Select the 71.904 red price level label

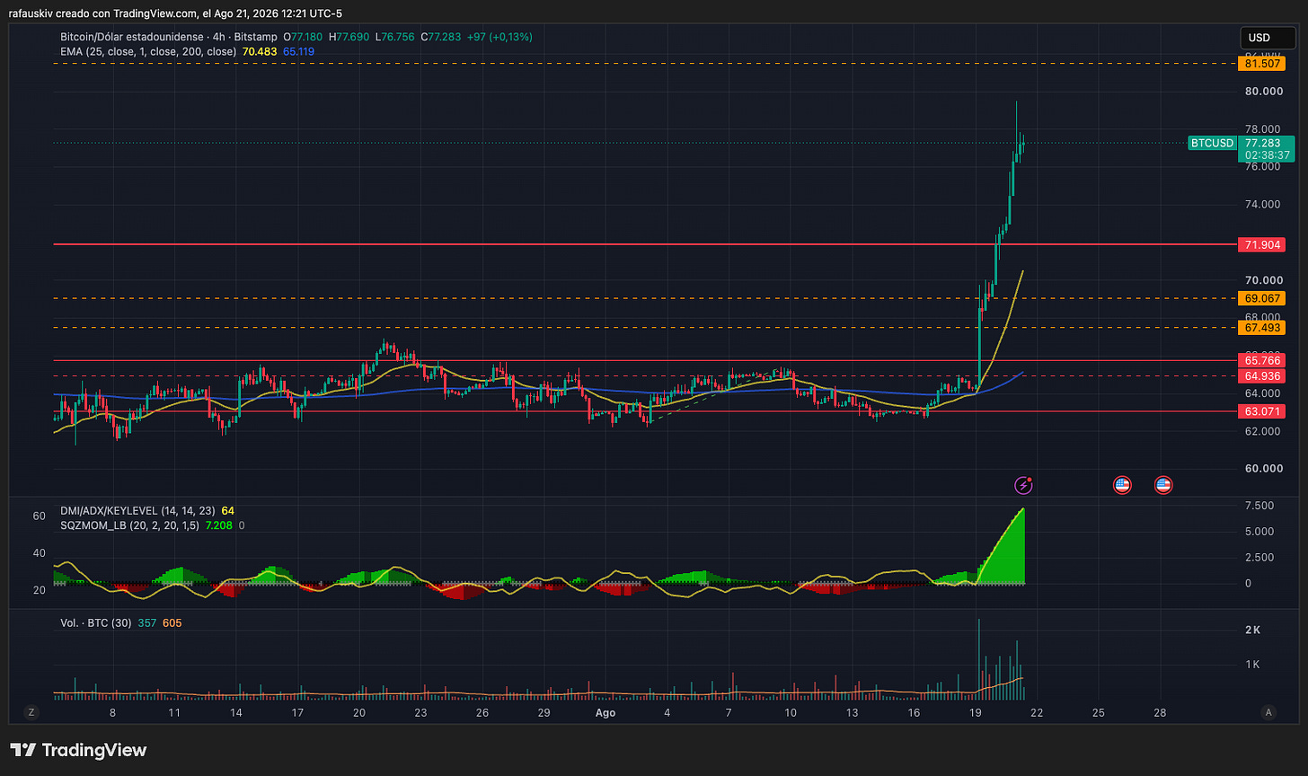(1260, 244)
